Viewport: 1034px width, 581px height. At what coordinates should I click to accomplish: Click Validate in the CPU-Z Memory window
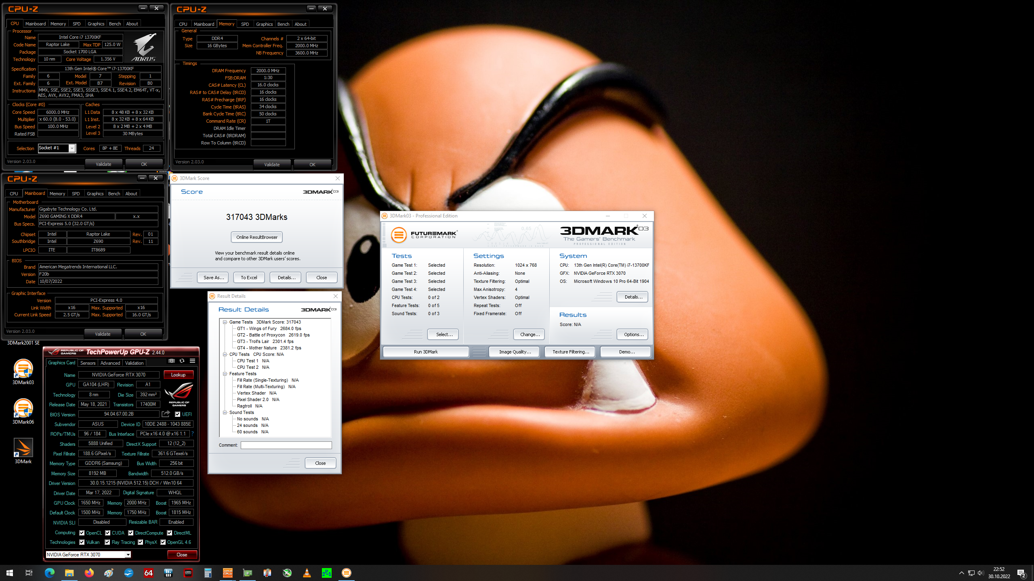[272, 164]
